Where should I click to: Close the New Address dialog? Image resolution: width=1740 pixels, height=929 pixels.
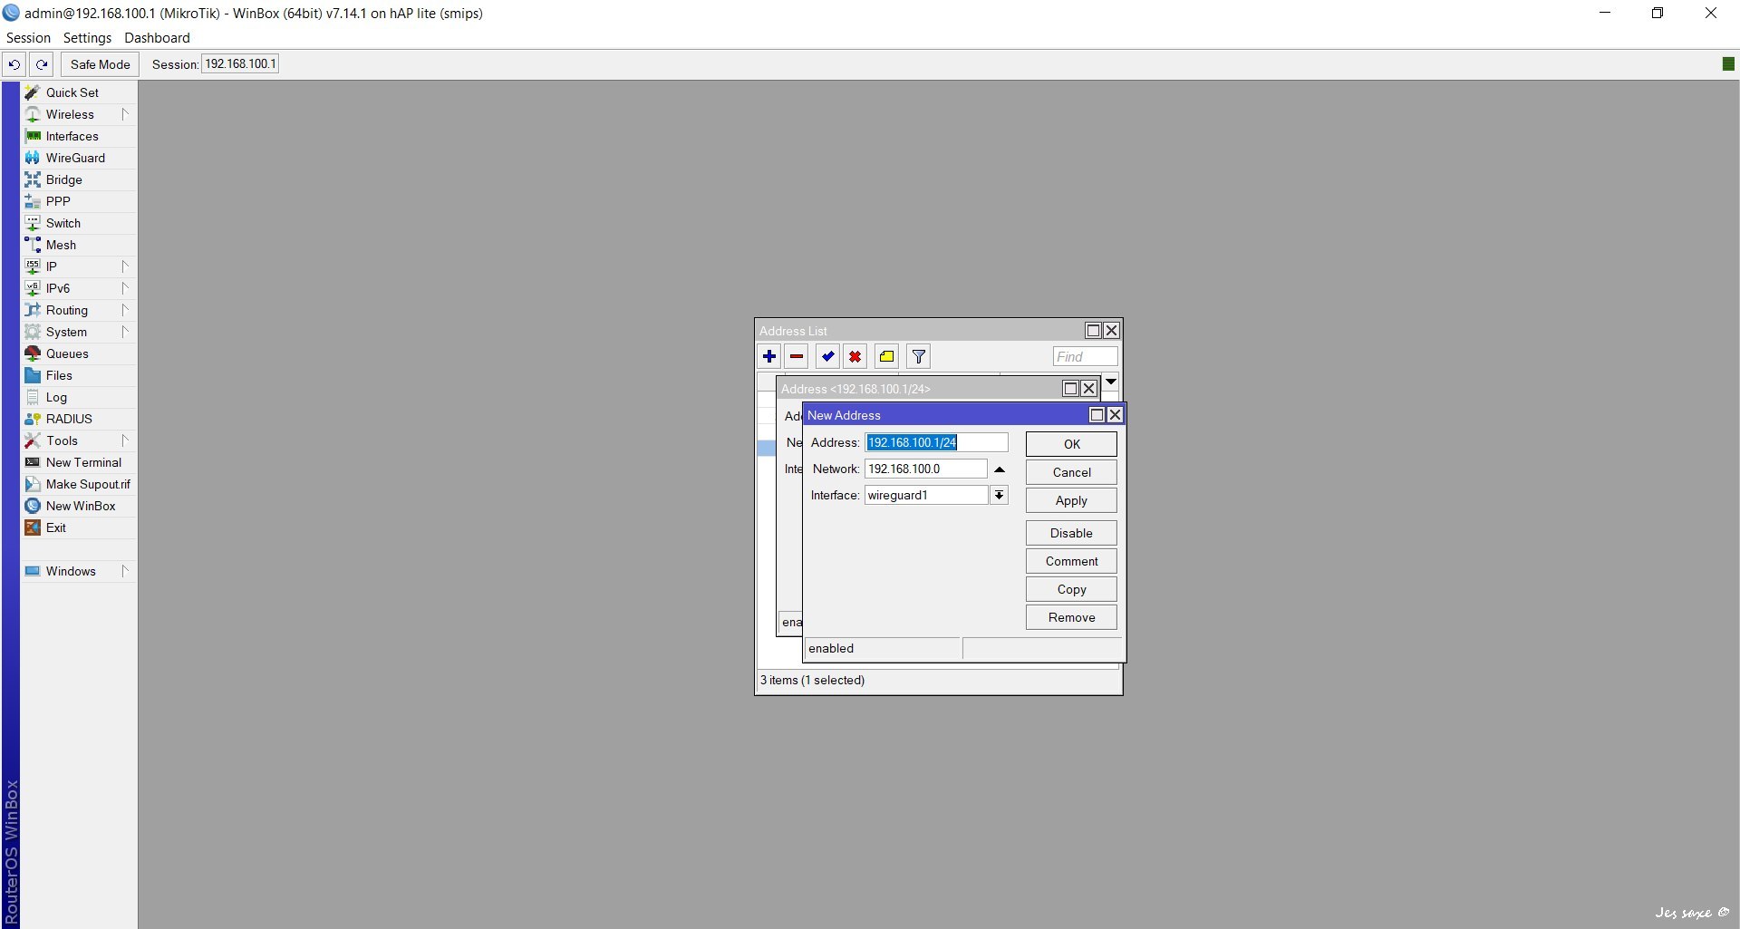click(x=1115, y=414)
